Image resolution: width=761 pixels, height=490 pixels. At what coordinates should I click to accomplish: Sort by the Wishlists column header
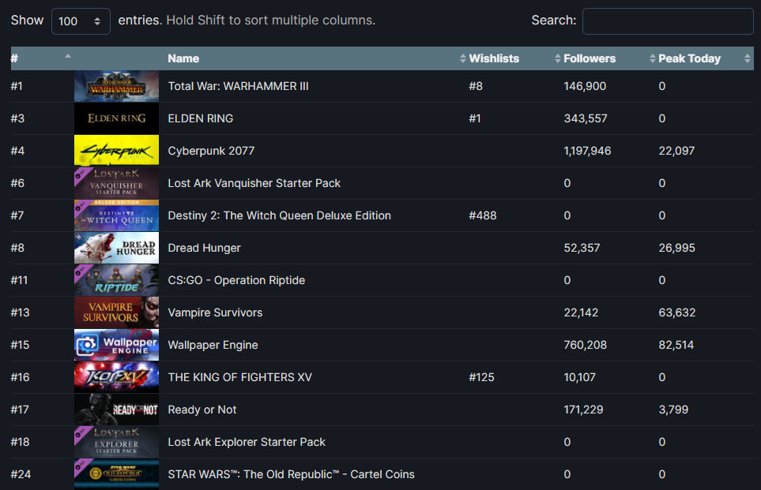(x=494, y=58)
